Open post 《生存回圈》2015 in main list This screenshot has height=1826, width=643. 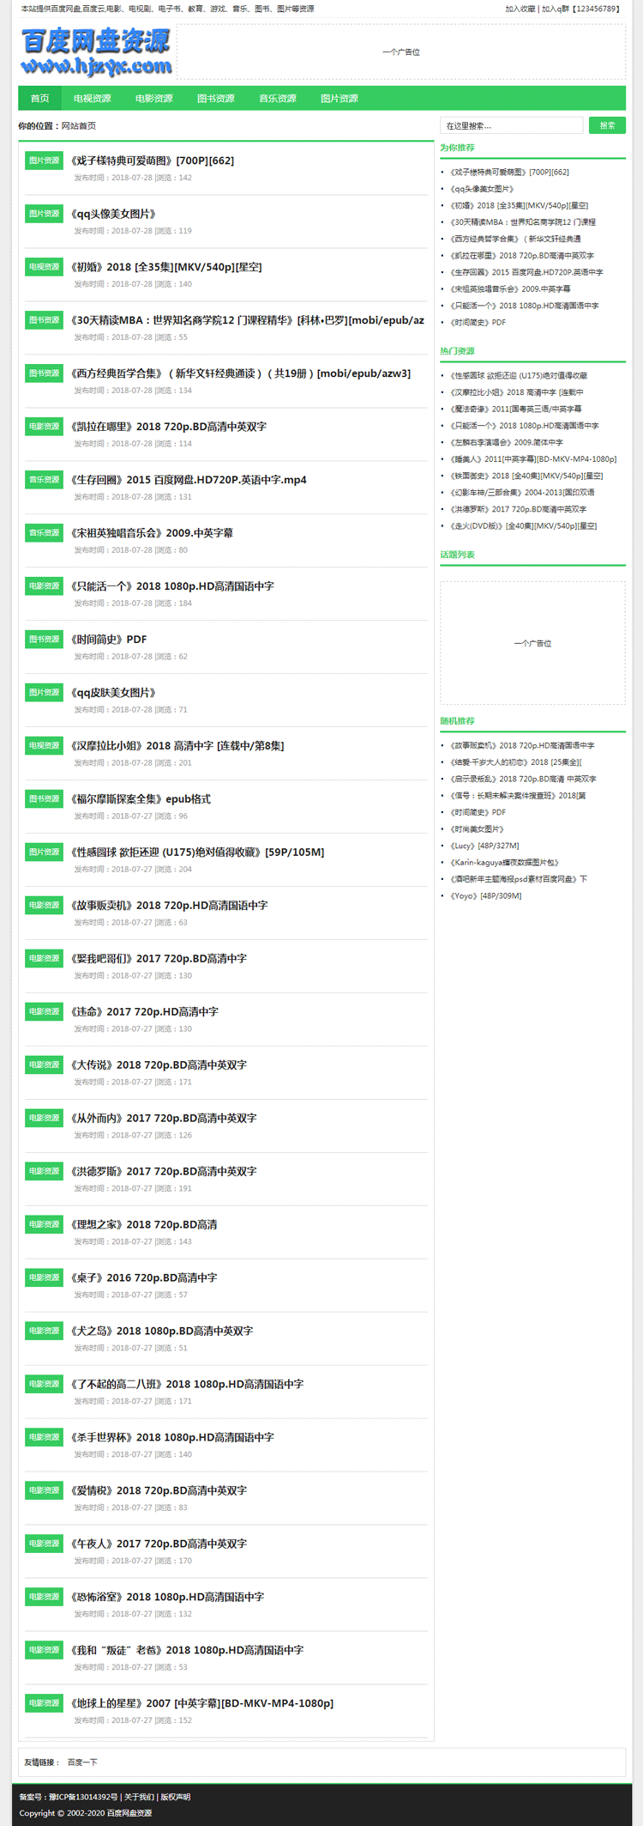(188, 480)
